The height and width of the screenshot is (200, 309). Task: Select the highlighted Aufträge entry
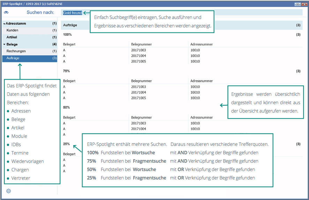[13, 58]
